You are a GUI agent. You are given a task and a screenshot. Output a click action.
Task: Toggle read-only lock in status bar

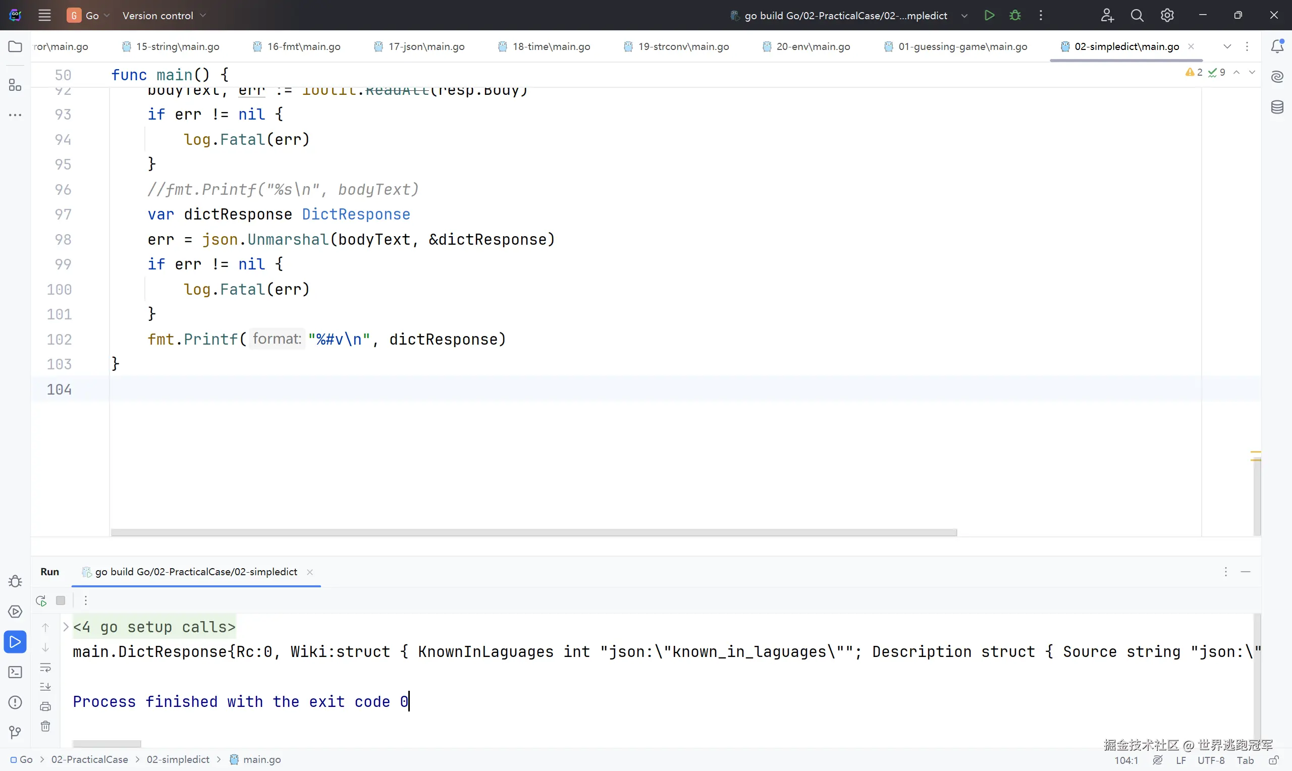(1273, 760)
